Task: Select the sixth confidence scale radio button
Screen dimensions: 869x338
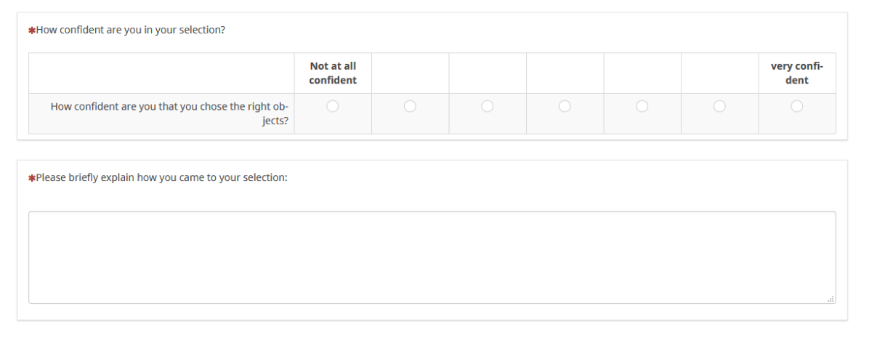Action: (719, 106)
